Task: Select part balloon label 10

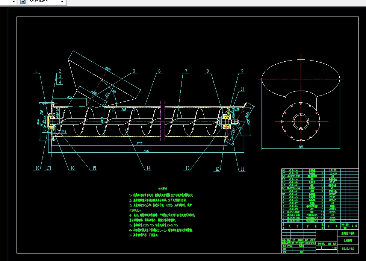Action: coord(242,89)
